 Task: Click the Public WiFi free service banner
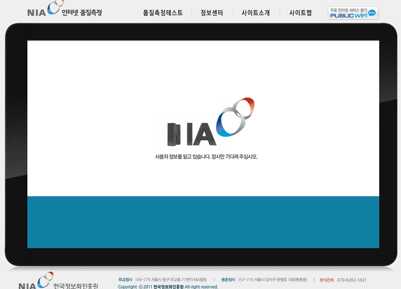[353, 13]
